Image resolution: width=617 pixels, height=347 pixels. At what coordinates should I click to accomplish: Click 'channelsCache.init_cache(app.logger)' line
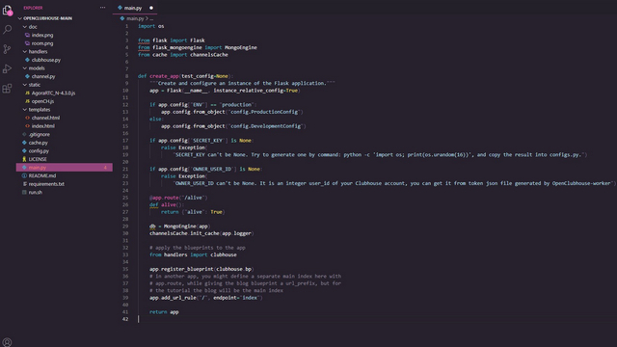pyautogui.click(x=201, y=233)
